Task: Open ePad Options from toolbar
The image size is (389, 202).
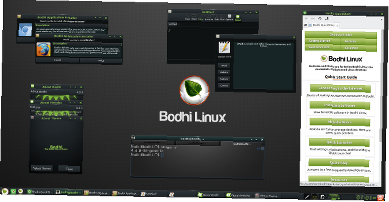Action: (230, 18)
